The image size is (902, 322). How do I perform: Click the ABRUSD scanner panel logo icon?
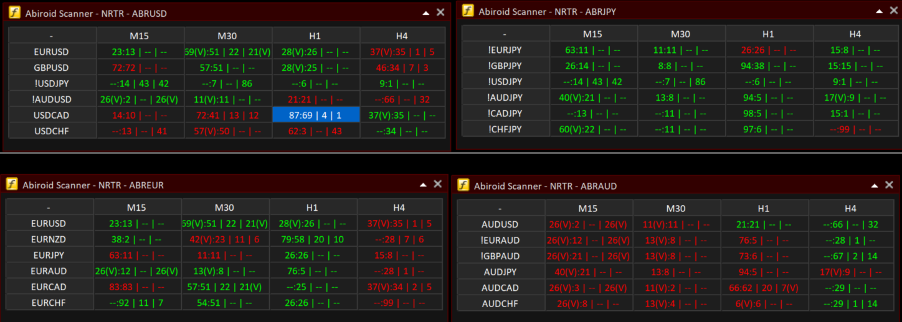[x=14, y=13]
